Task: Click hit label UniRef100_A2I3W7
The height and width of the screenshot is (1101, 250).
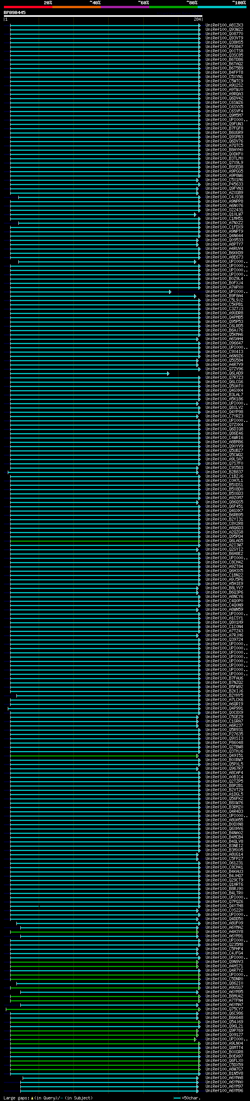Action: point(224,545)
